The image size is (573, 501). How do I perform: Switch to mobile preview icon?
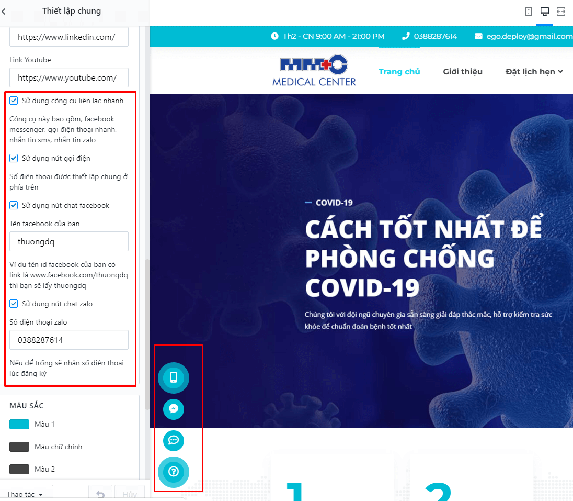[529, 12]
